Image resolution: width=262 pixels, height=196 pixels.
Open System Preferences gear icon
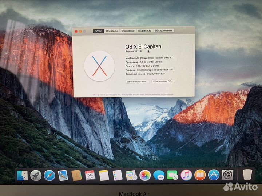(227, 175)
